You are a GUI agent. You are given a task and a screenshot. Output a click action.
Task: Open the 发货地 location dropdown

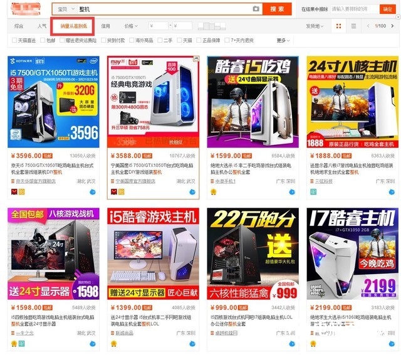(x=315, y=26)
